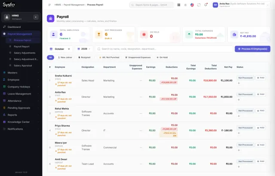275x176 pixels.
Task: Click the circle icon under Priya Sharma's status
Action: (239, 133)
